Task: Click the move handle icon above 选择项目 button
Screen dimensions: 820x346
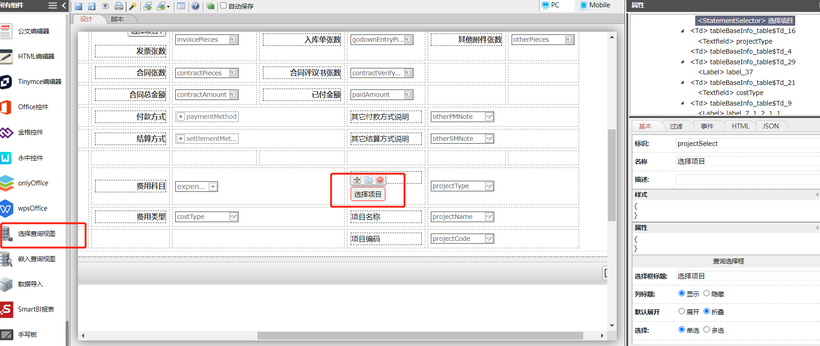Action: [357, 179]
